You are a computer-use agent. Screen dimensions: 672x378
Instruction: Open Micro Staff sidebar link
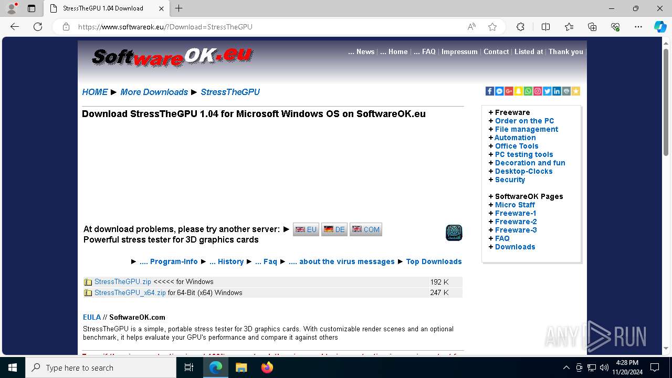coord(515,205)
